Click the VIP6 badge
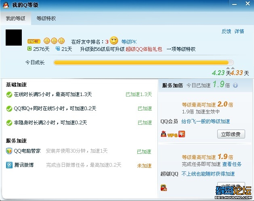254x201 pixels. click(x=172, y=135)
